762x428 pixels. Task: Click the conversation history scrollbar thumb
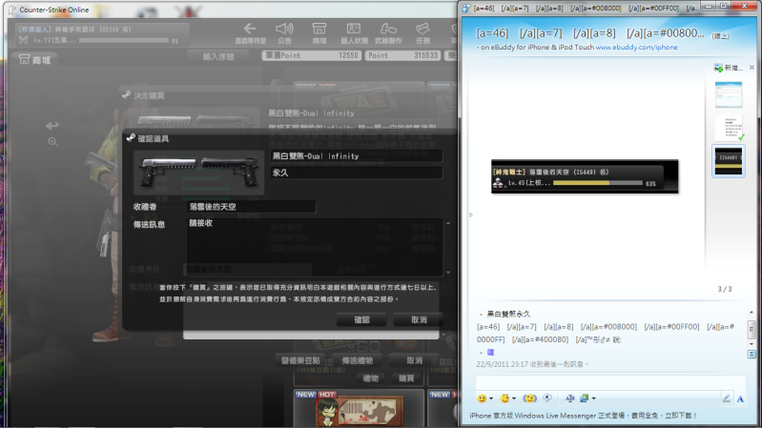pyautogui.click(x=752, y=329)
